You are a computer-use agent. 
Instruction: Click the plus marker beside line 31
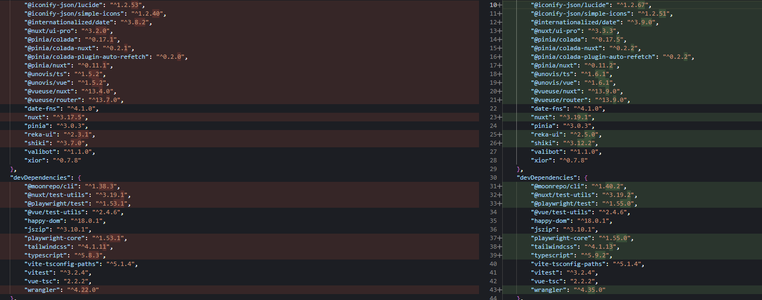[499, 186]
